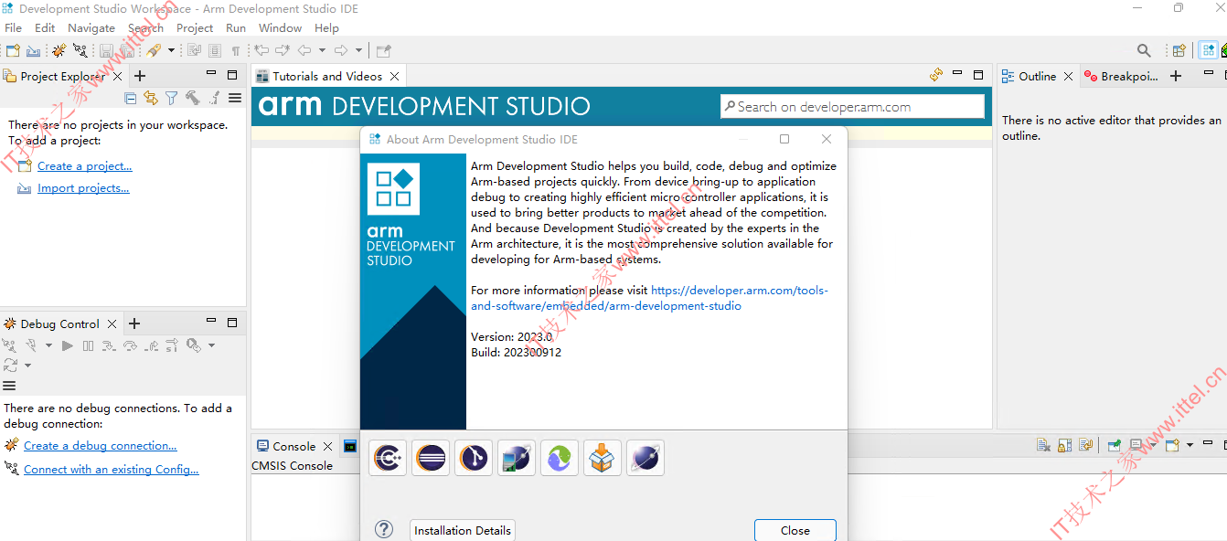Open the Navigate menu
Image resolution: width=1227 pixels, height=541 pixels.
(91, 28)
